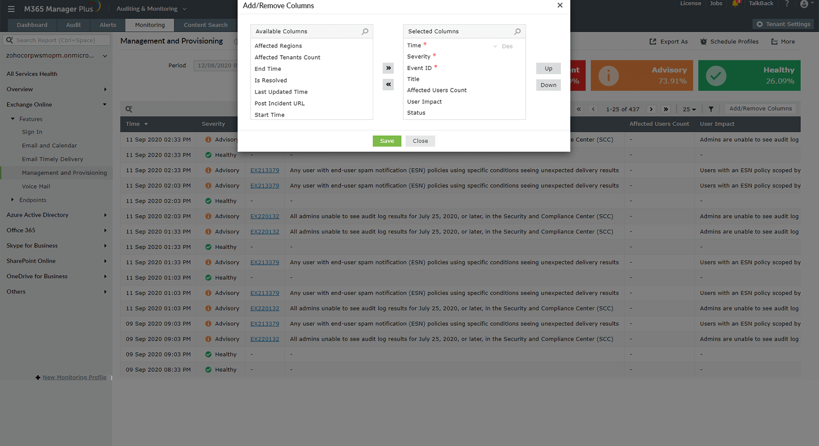Move selected column Up

pyautogui.click(x=548, y=68)
